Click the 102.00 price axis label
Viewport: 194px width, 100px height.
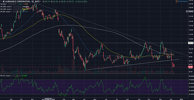[191, 49]
